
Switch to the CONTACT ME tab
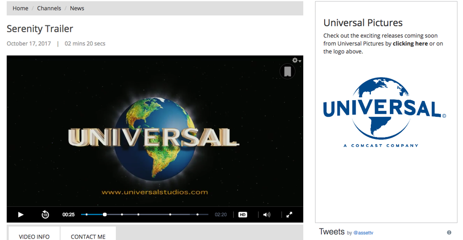point(88,234)
